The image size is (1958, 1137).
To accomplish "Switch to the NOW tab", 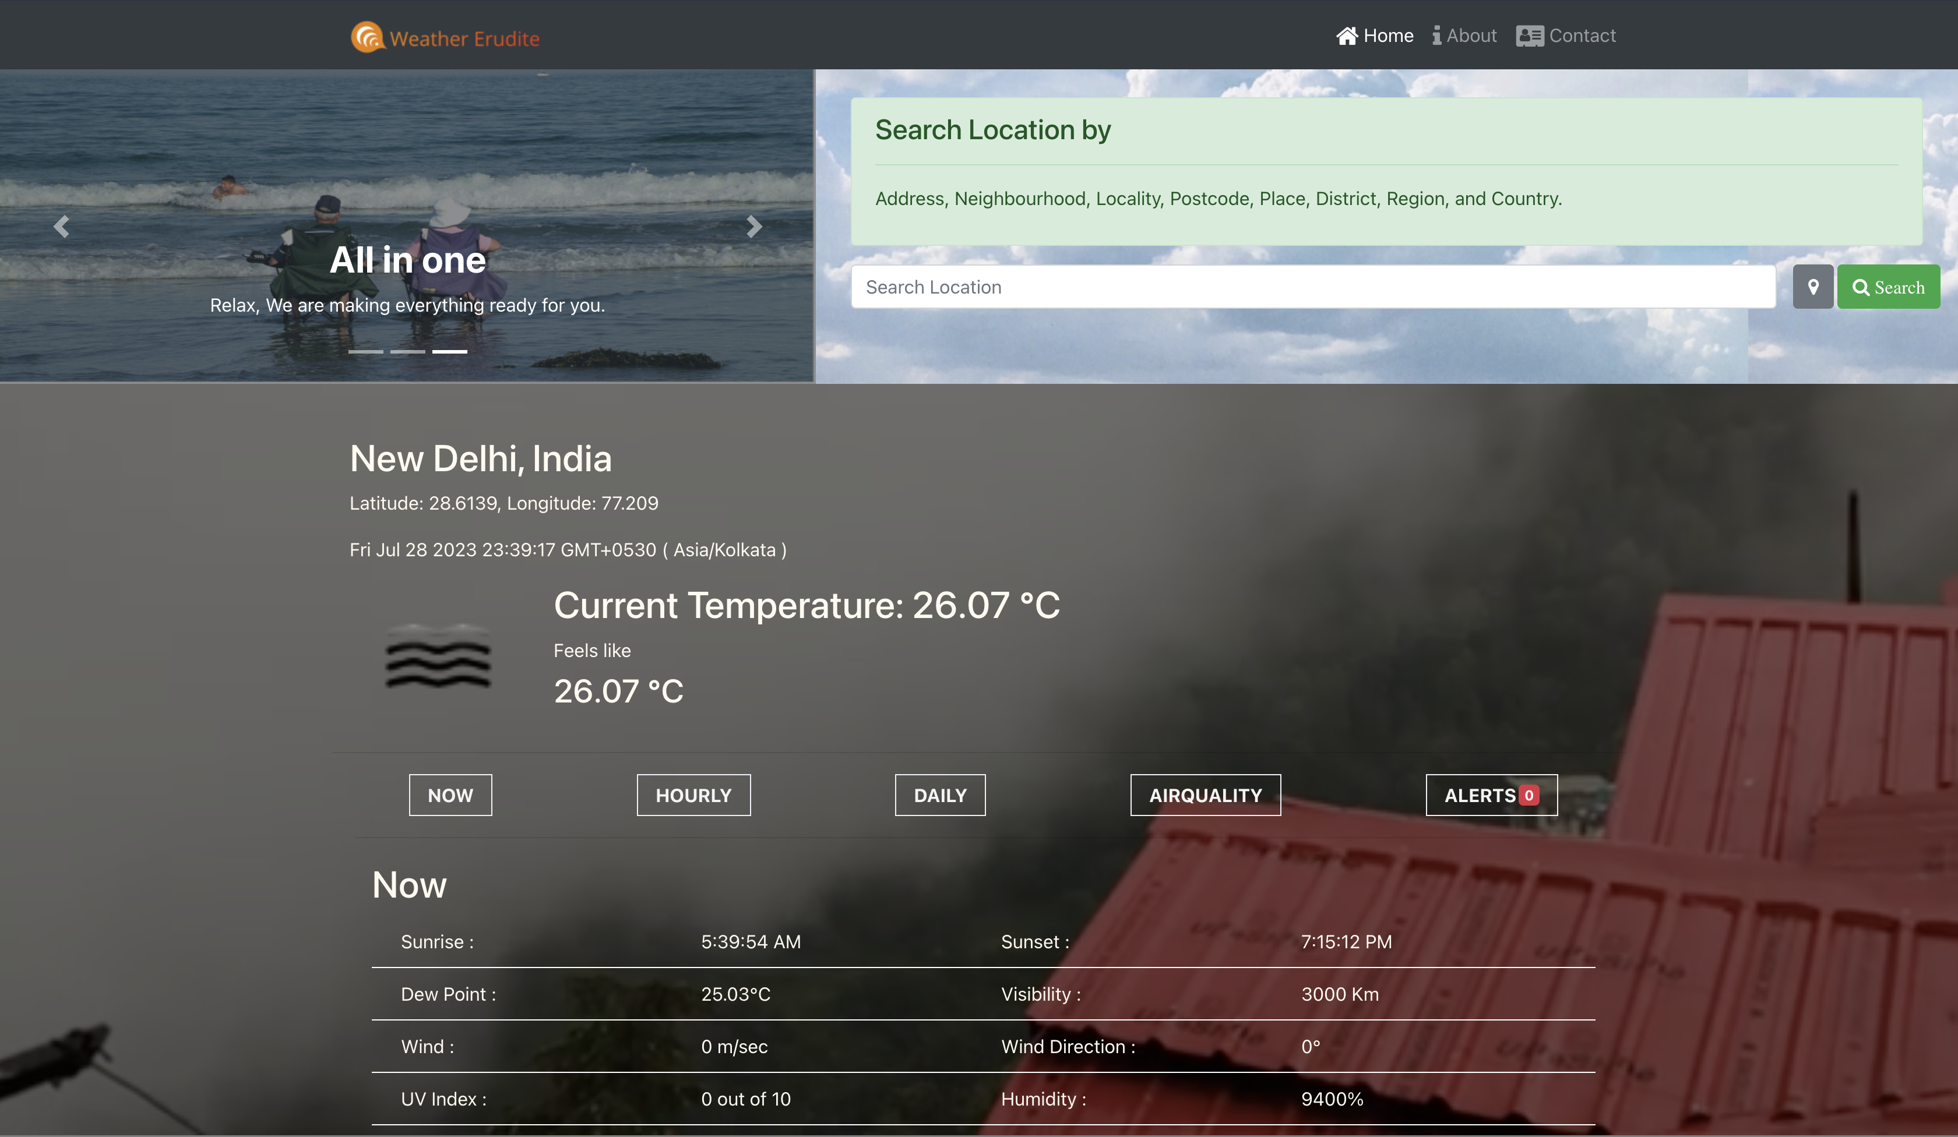I will click(x=450, y=795).
